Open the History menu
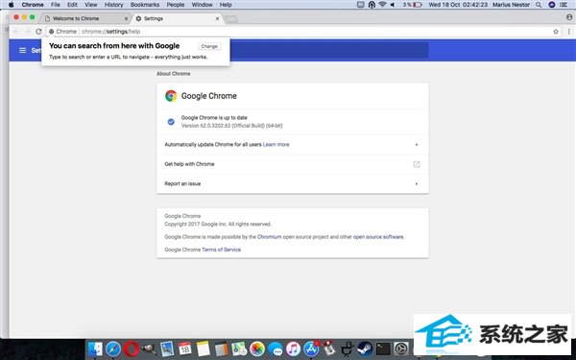This screenshot has height=360, width=576. 113,5
